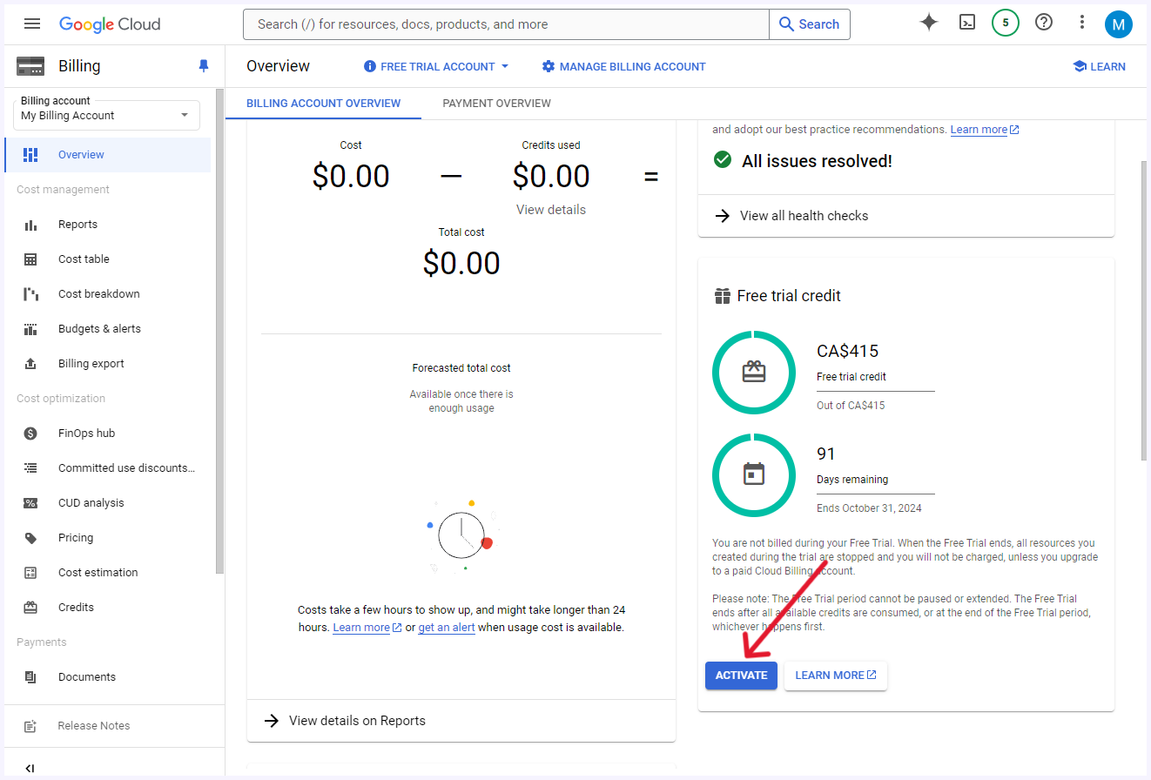Click the Learn button at top right

(1099, 66)
